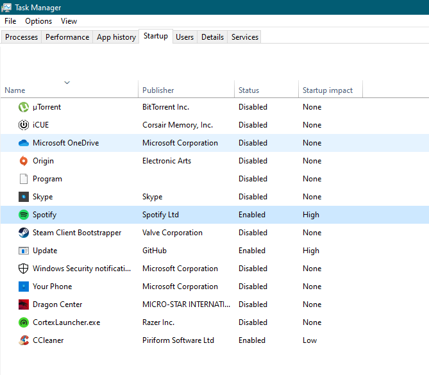Viewport: 429px width, 375px height.
Task: Select the Your Phone name text
Action: 52,287
